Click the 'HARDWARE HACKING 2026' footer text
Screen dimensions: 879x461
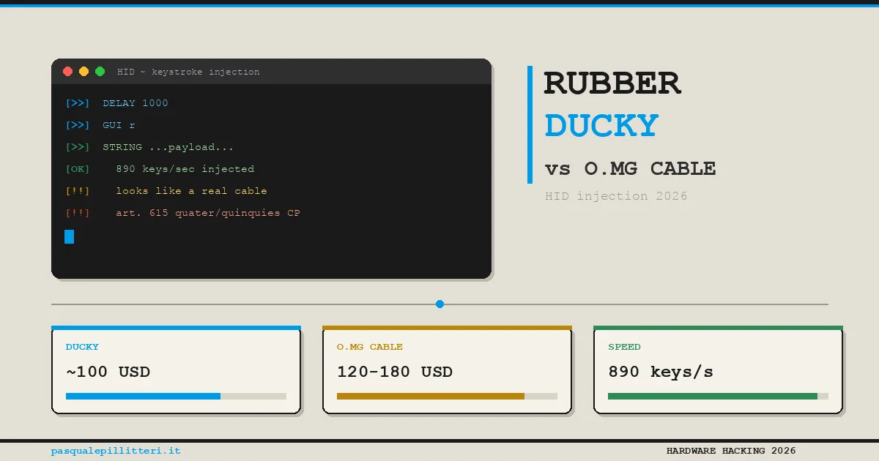pyautogui.click(x=731, y=451)
